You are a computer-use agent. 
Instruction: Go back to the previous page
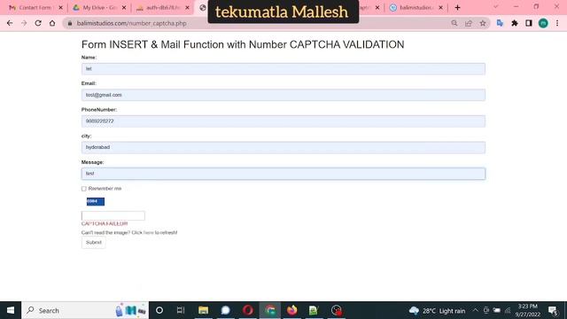click(10, 23)
